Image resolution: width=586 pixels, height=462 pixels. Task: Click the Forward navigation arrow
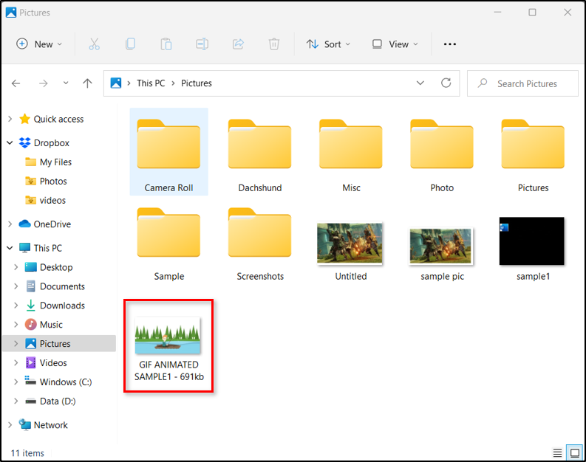click(44, 83)
